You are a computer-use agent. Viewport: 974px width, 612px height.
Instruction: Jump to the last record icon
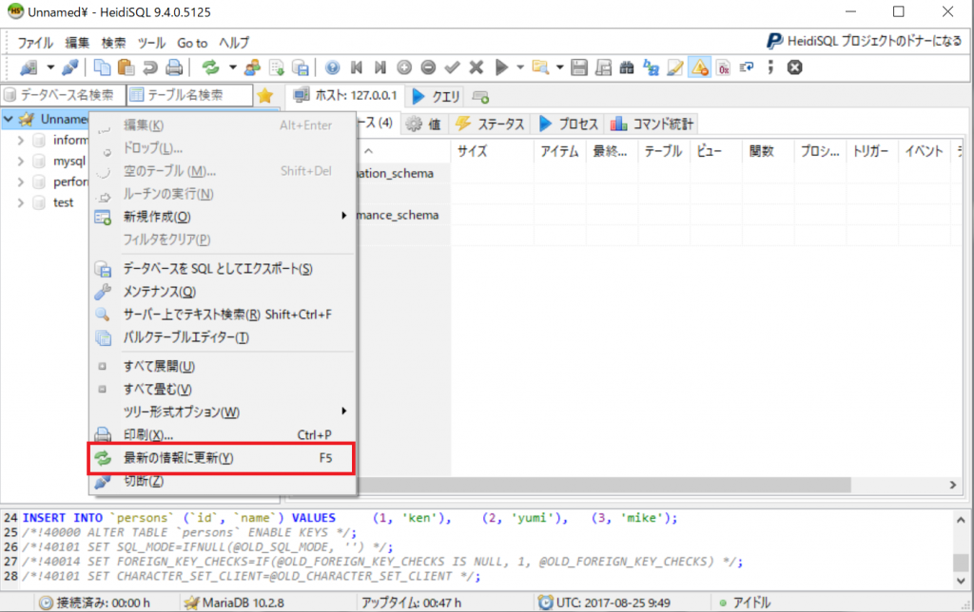point(380,67)
